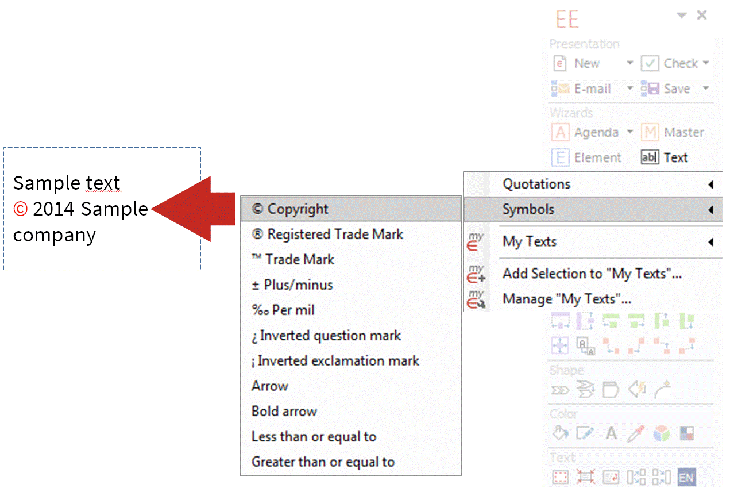
Task: Click the 'Sample text' line in the text box
Action: click(x=67, y=183)
